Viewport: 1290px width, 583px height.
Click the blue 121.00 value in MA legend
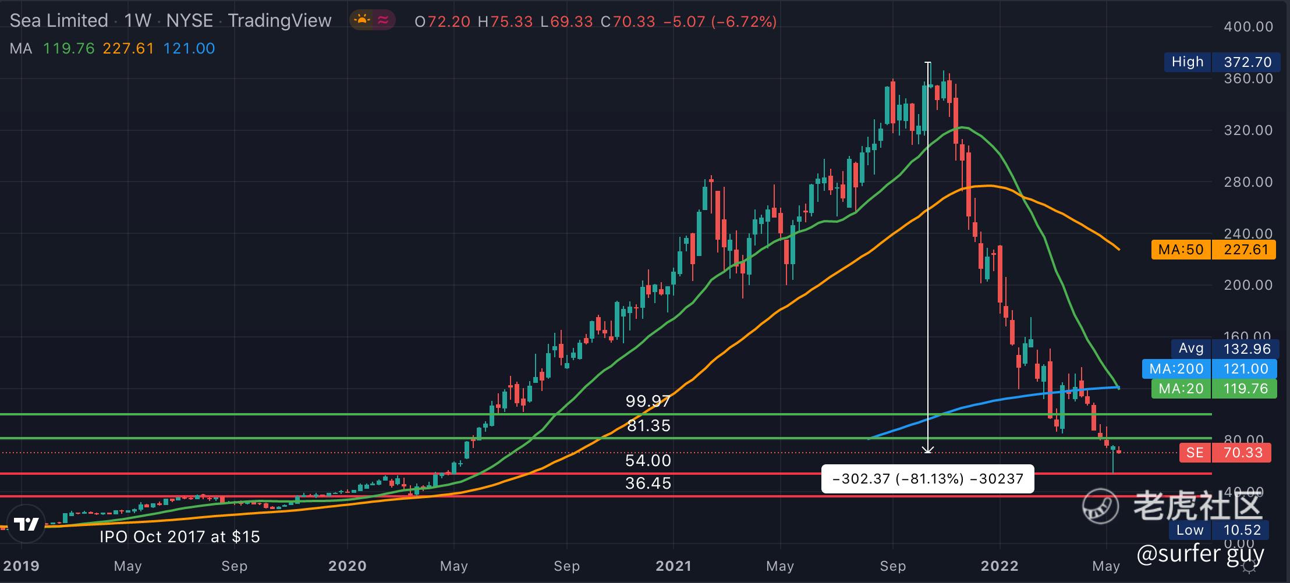(x=189, y=48)
